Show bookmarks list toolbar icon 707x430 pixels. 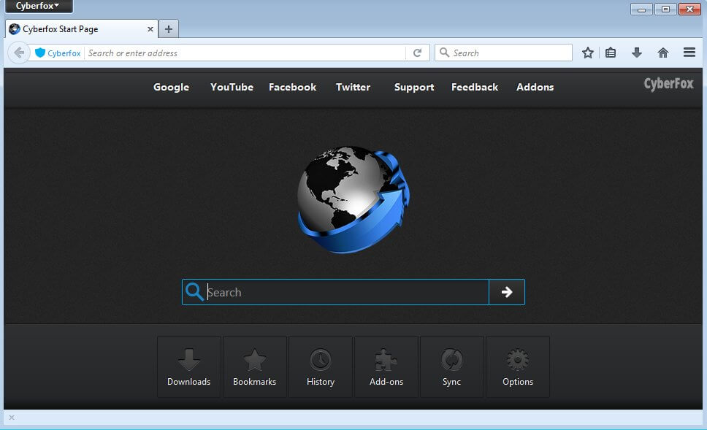[x=611, y=53]
